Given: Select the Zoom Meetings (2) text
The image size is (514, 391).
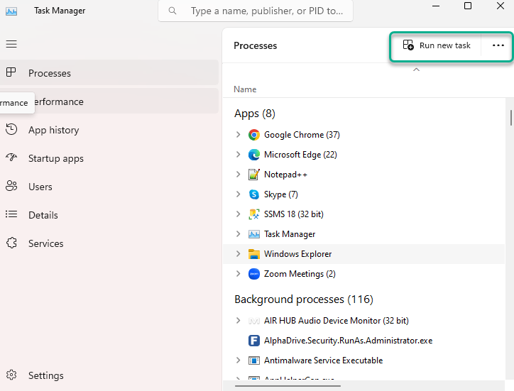Looking at the screenshot, I should [x=300, y=274].
